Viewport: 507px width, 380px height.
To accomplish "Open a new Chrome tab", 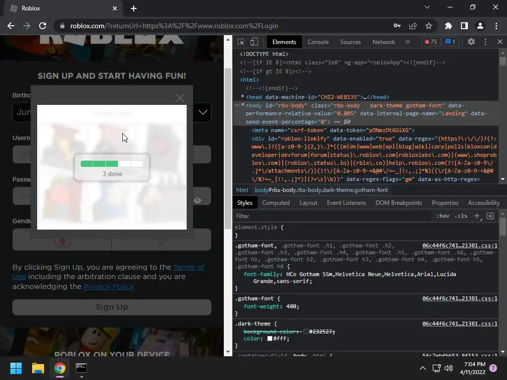I will pyautogui.click(x=134, y=8).
